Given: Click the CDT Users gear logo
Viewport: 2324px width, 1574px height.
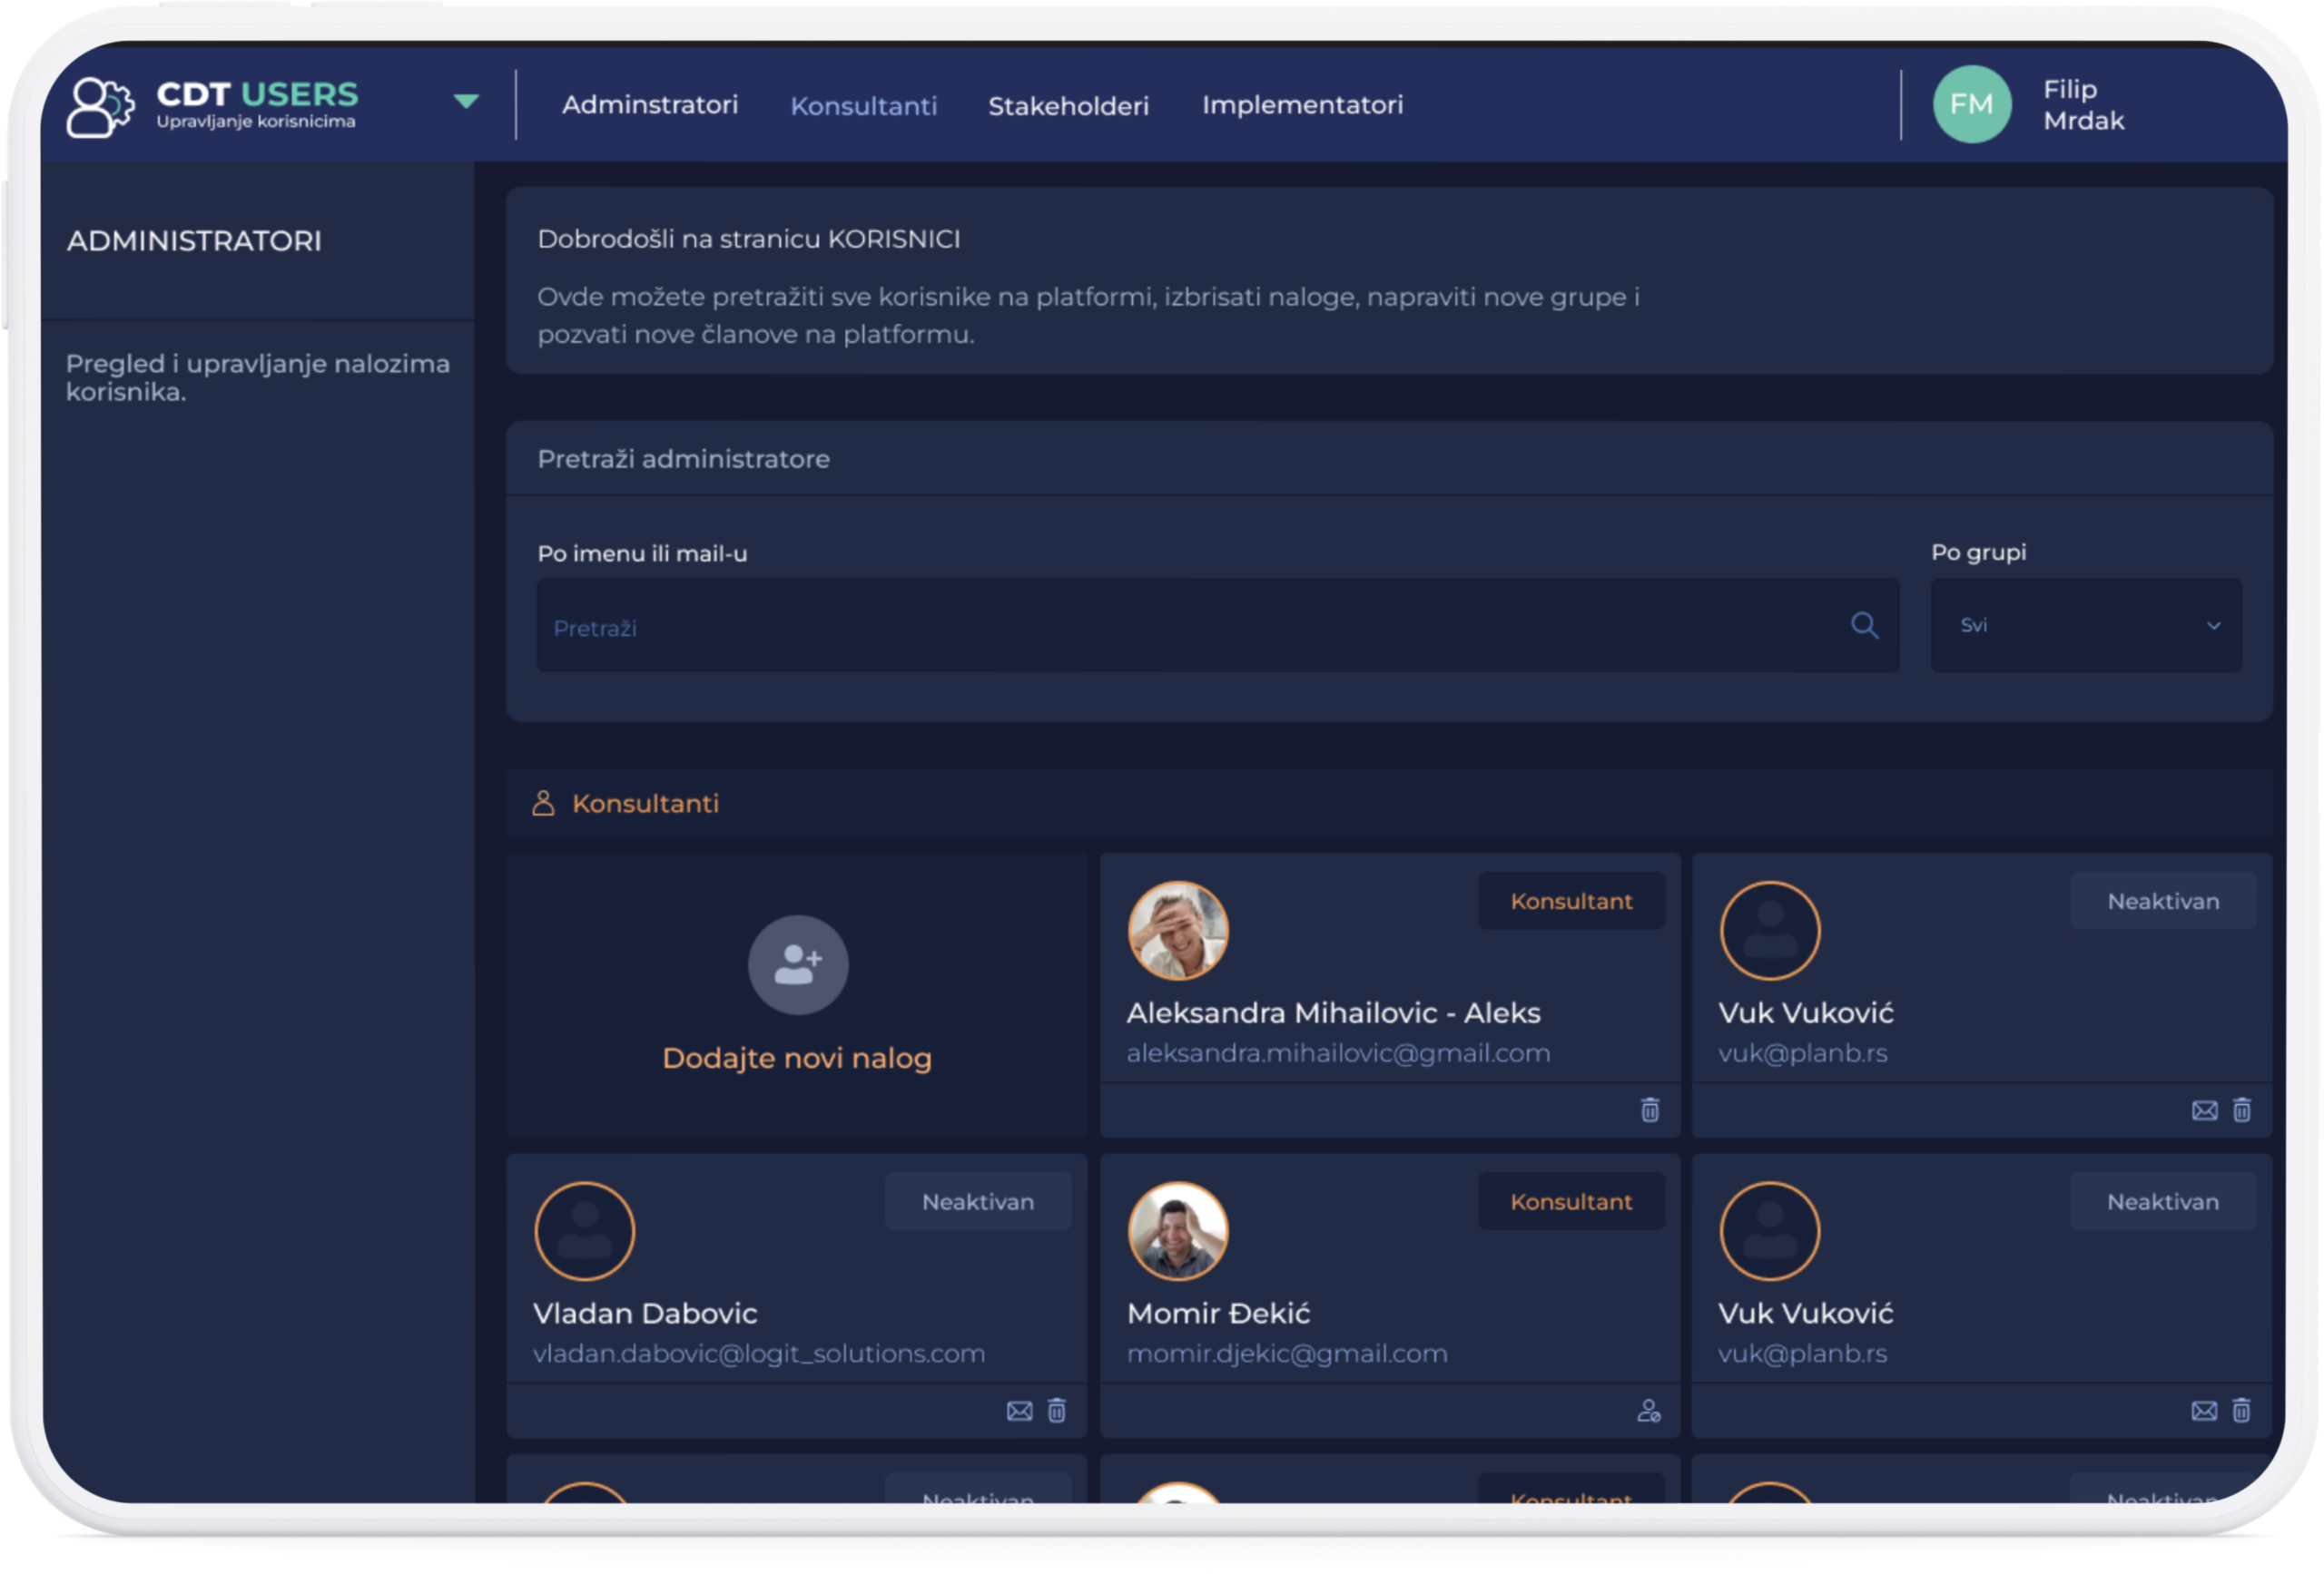Looking at the screenshot, I should click(100, 106).
